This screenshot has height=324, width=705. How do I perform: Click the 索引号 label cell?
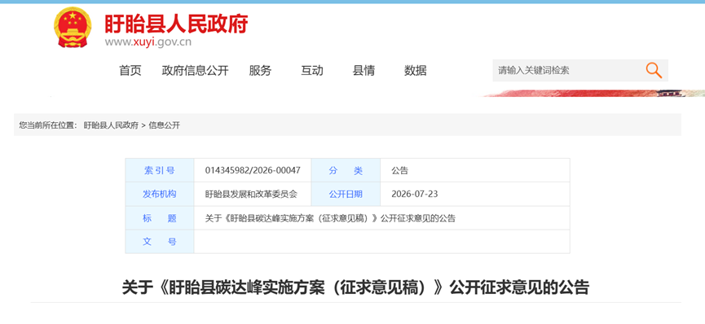click(160, 170)
